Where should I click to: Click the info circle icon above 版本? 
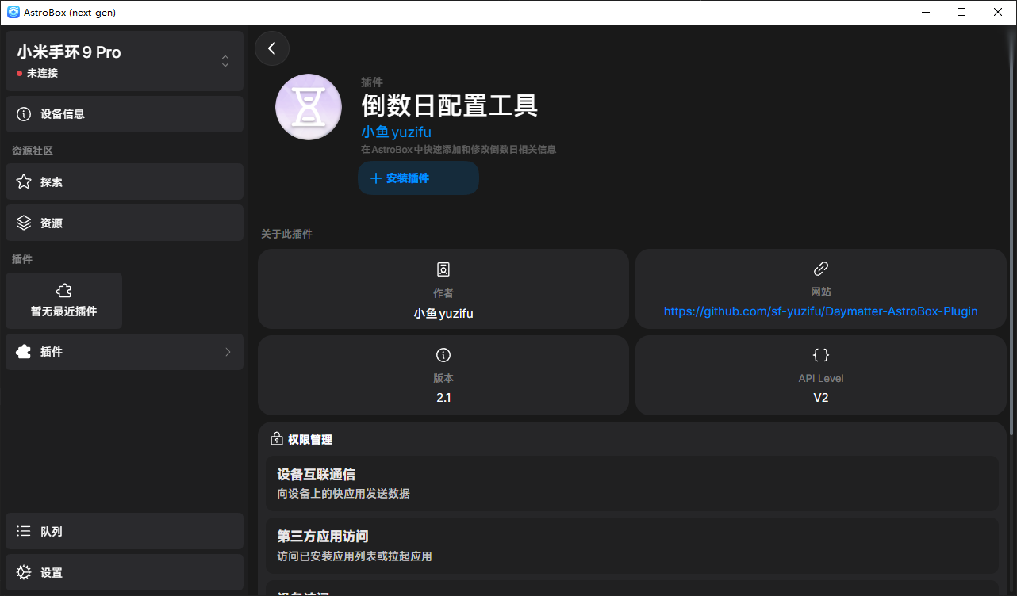pos(443,355)
